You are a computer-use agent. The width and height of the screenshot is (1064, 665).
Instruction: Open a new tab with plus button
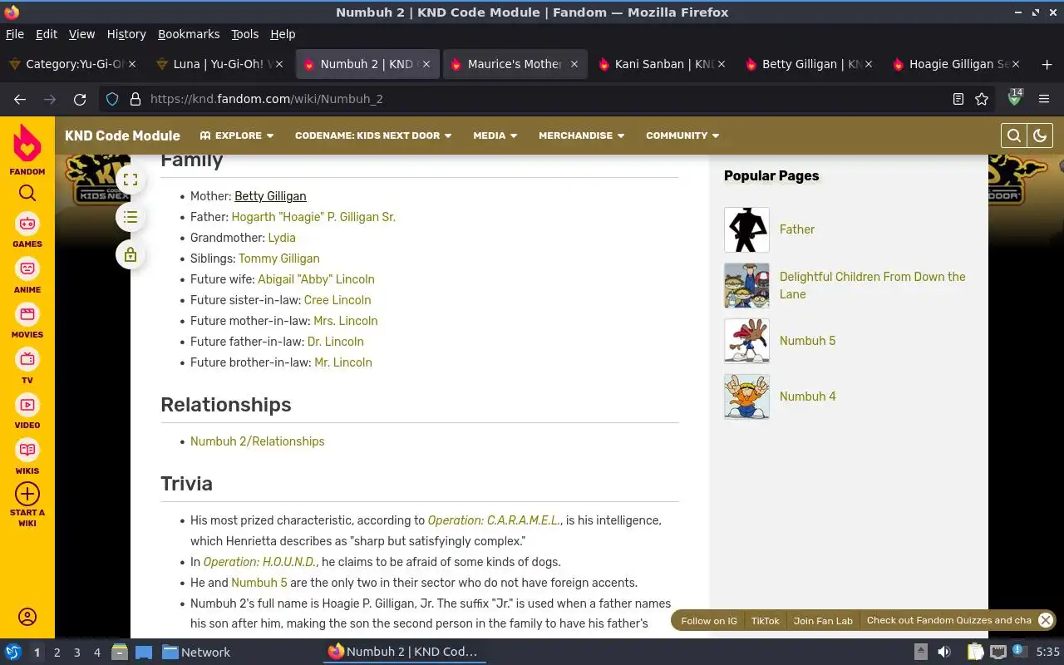pyautogui.click(x=1047, y=64)
